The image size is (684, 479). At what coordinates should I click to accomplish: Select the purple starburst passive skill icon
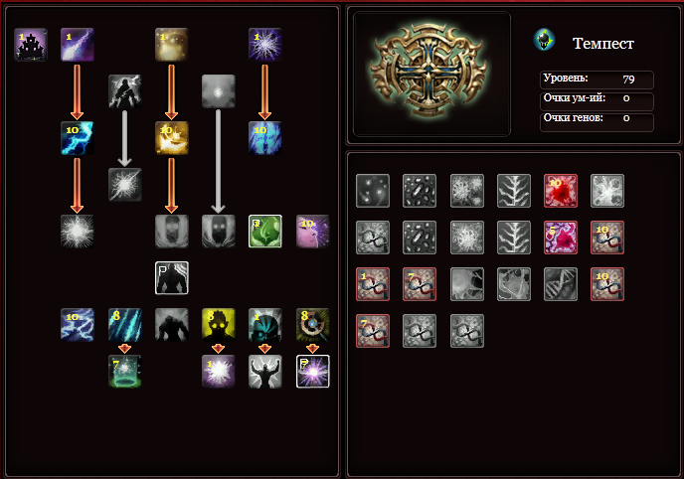pos(313,372)
